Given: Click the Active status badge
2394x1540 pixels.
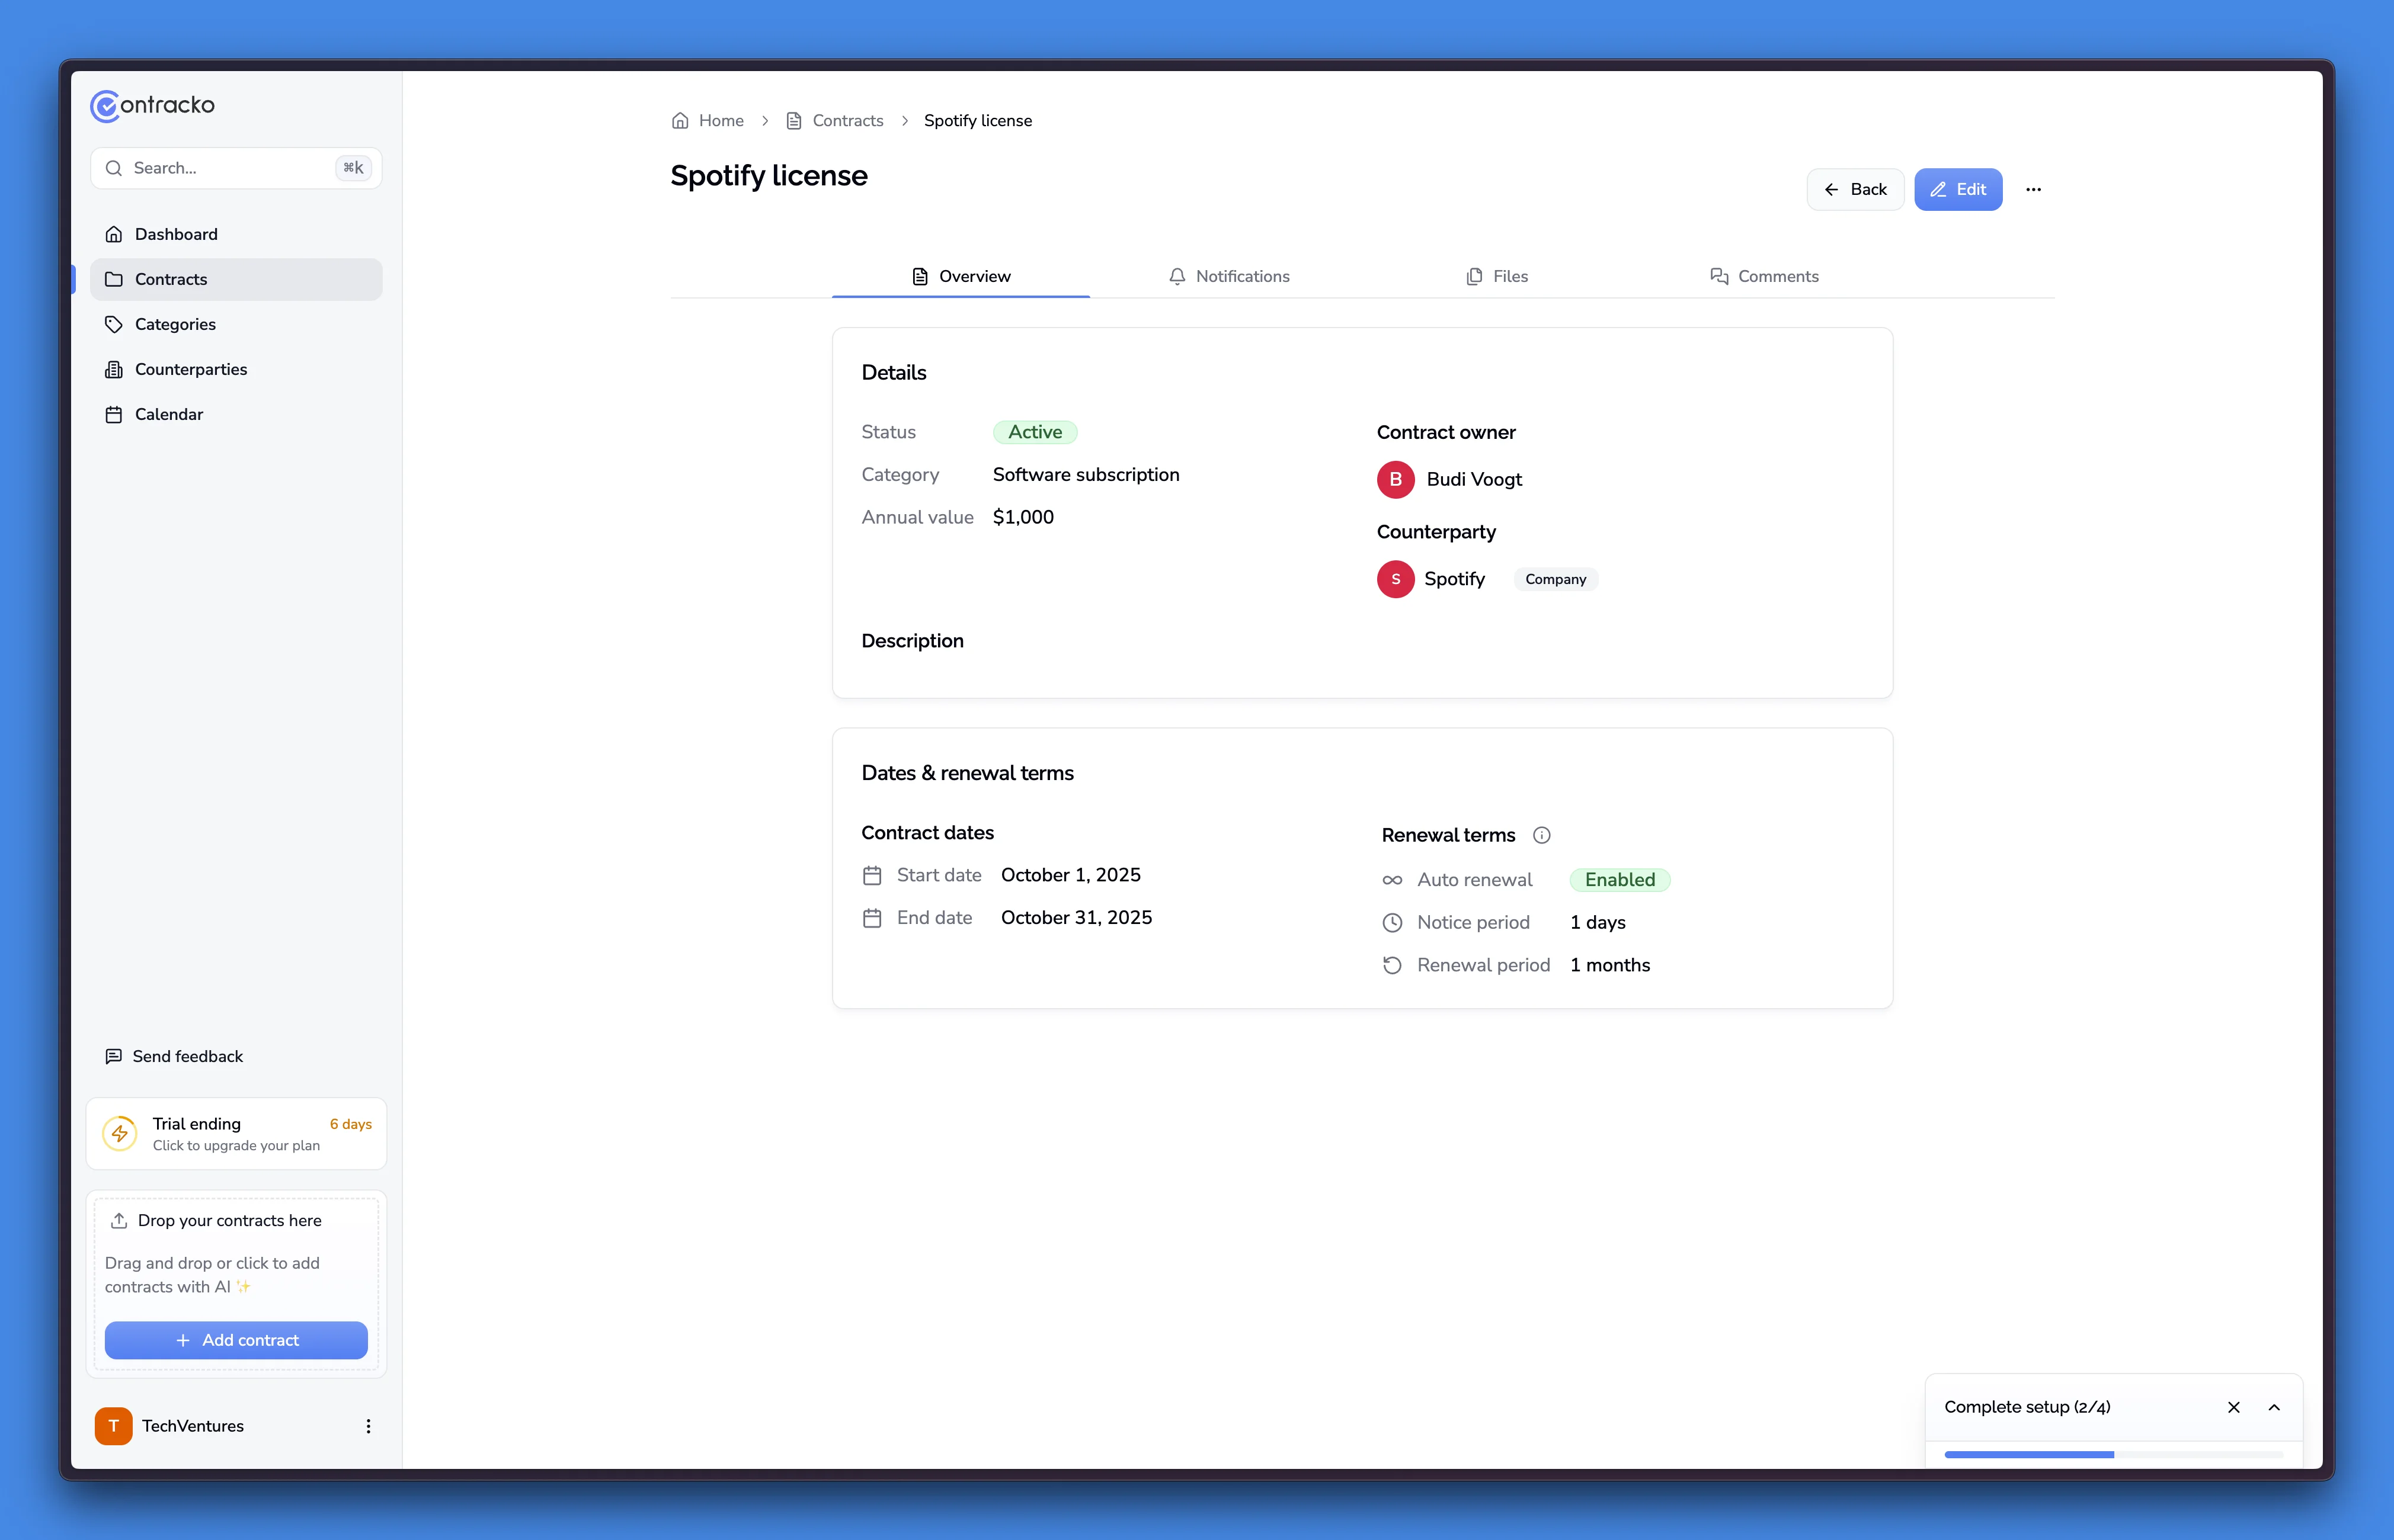Looking at the screenshot, I should [x=1035, y=431].
